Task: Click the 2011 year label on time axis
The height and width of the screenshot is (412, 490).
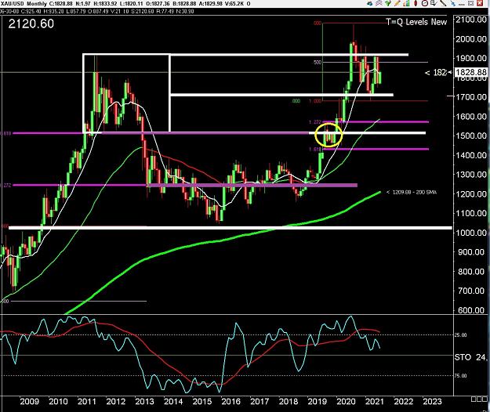Action: (86, 401)
